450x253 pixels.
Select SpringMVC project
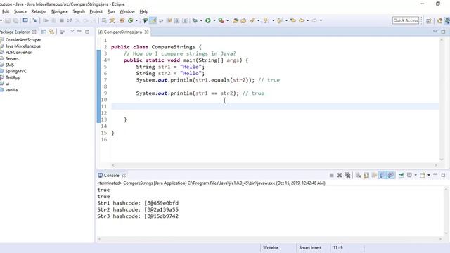pyautogui.click(x=15, y=71)
